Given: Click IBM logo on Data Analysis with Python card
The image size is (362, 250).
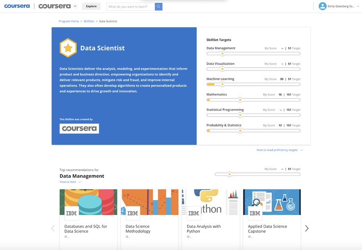Looking at the screenshot, I should [x=194, y=213].
